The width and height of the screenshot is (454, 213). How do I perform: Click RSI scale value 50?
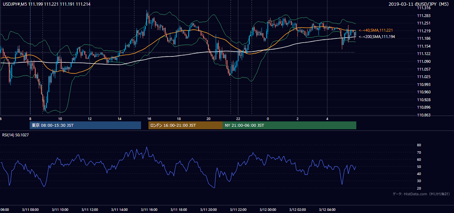(419, 166)
